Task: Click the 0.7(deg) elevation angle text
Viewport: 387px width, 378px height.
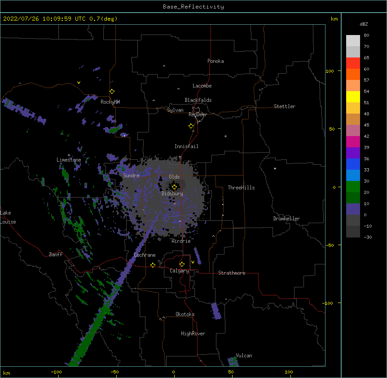Action: (x=103, y=19)
